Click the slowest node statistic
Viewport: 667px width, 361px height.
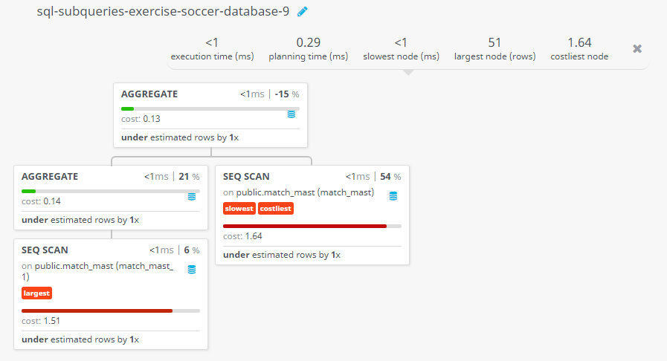(401, 49)
